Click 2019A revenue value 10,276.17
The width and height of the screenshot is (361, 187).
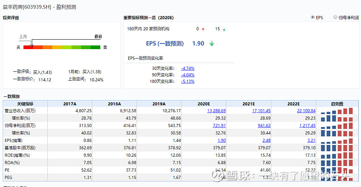(171, 111)
